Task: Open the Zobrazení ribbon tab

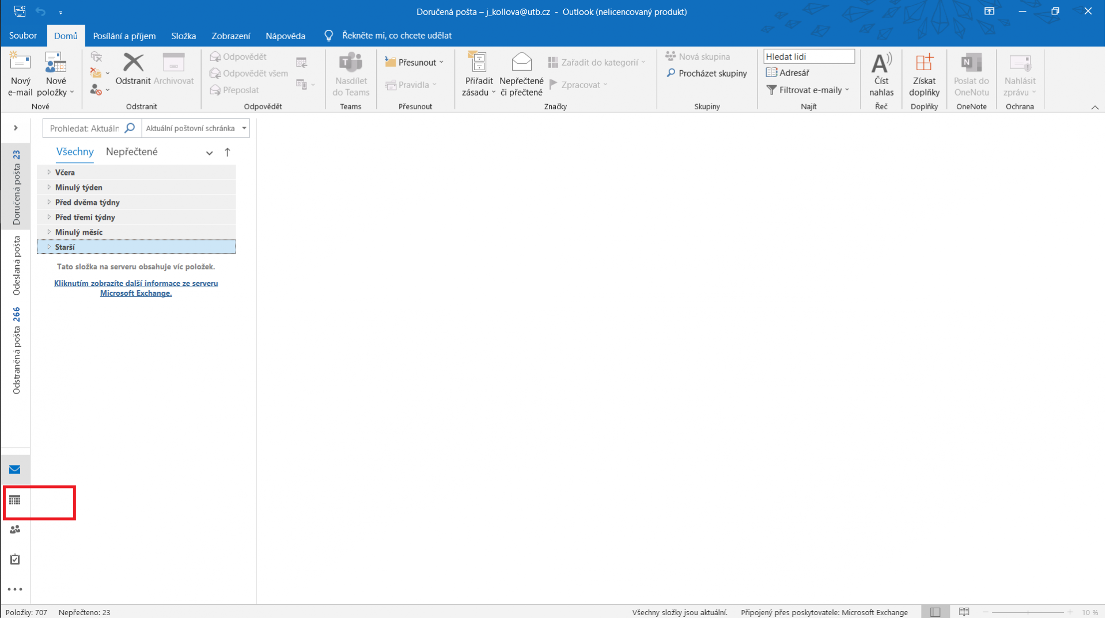Action: click(230, 36)
